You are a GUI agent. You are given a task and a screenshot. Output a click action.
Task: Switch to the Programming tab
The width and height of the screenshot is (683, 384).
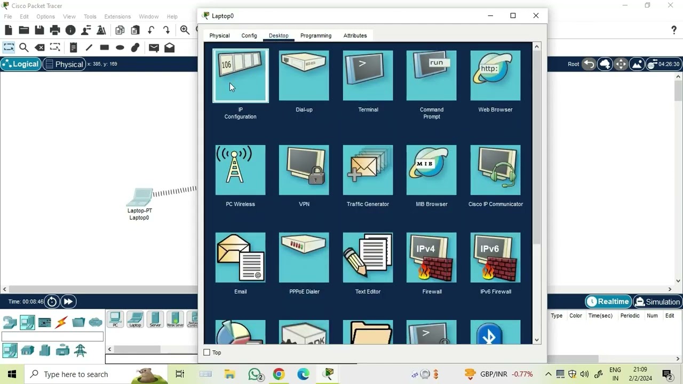pos(316,36)
